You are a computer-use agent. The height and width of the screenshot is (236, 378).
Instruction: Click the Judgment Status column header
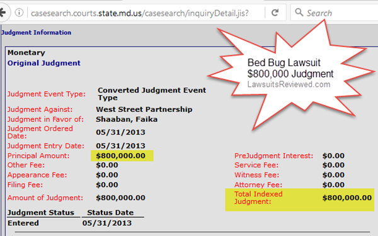pyautogui.click(x=41, y=213)
